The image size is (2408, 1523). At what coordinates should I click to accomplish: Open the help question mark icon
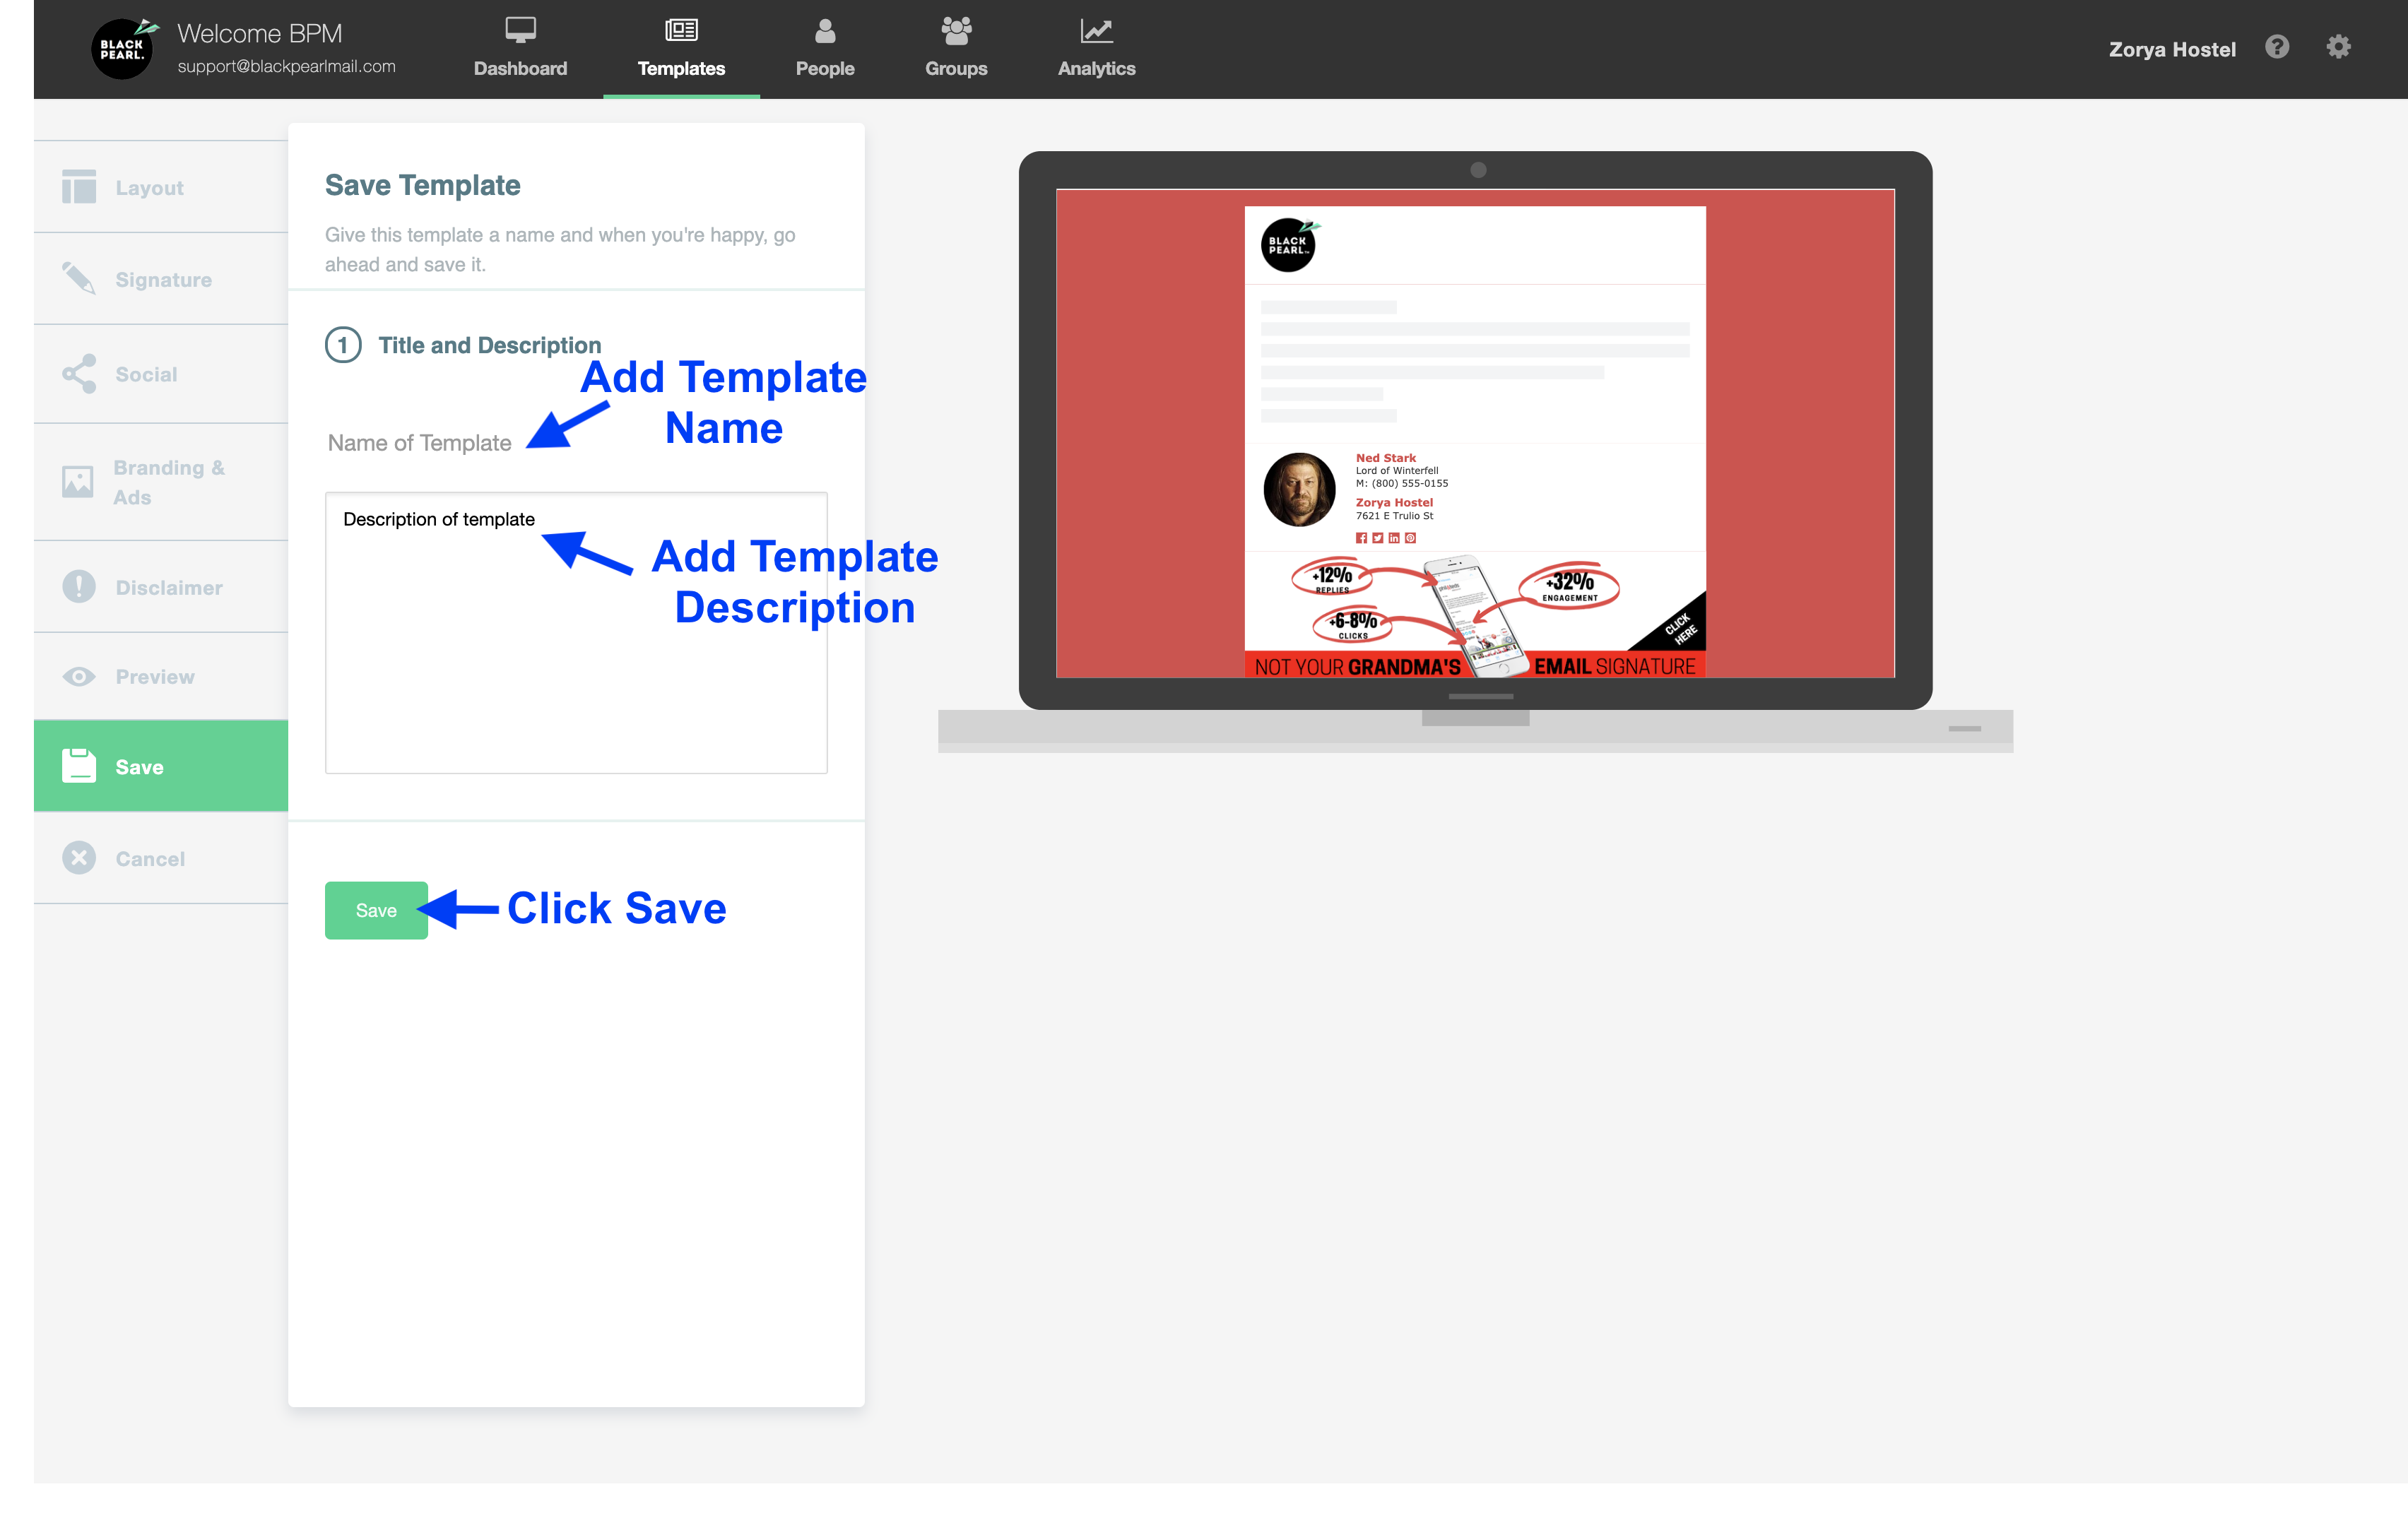2277,48
